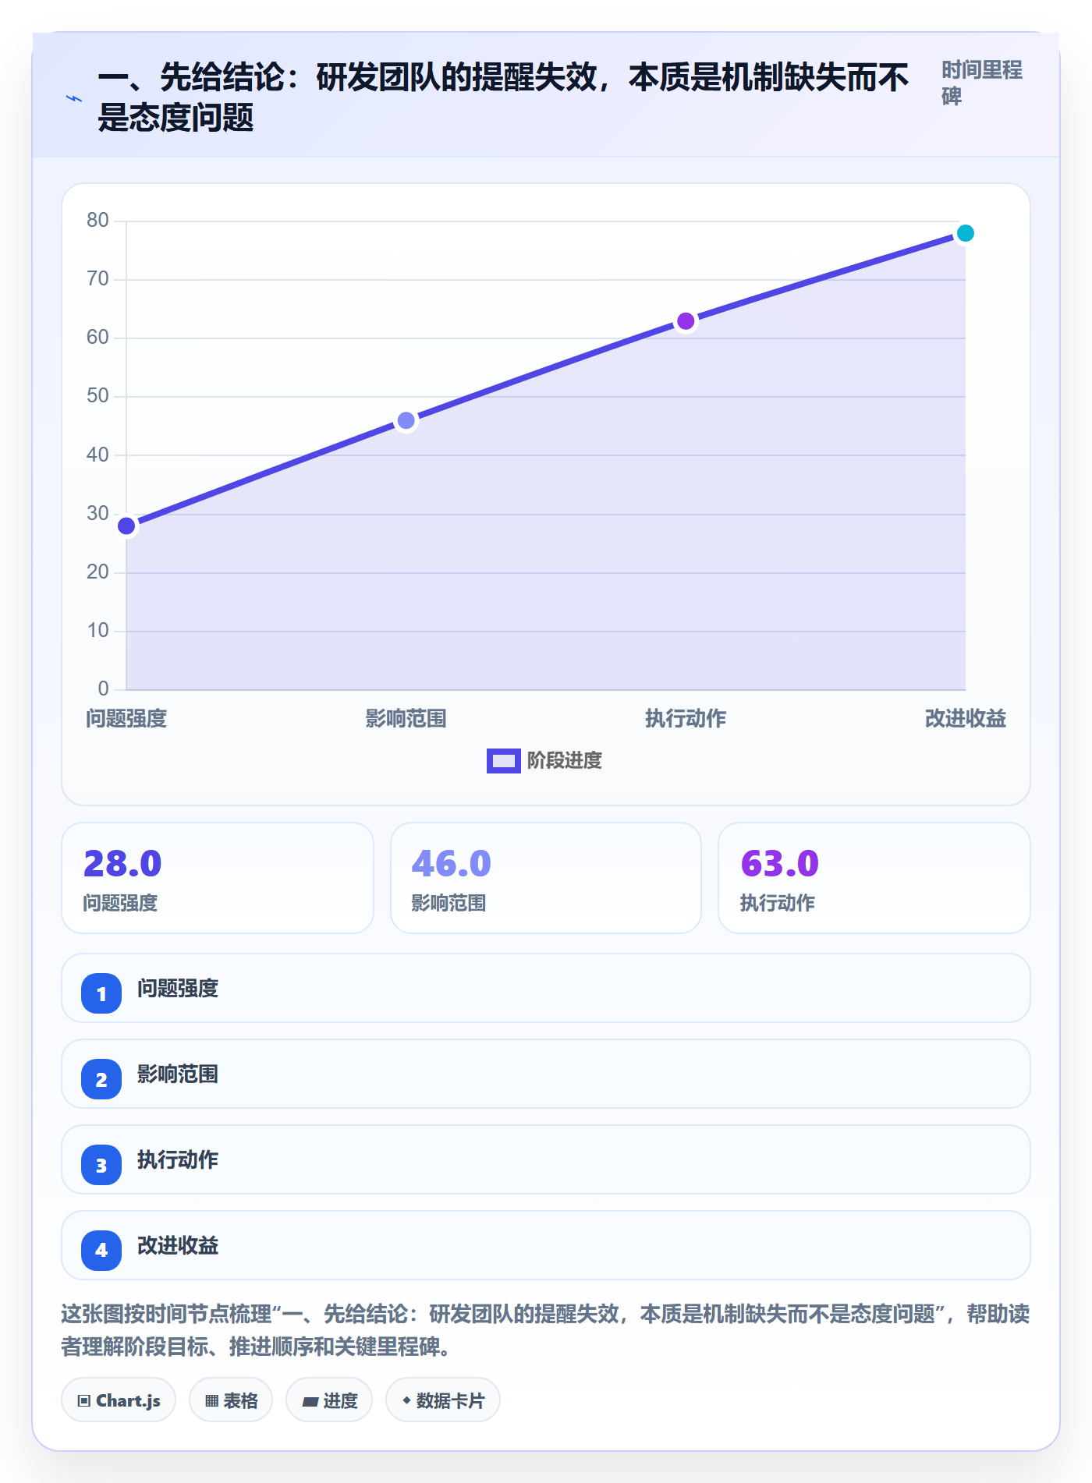Click the 改进收益 list row text
1092x1483 pixels.
tap(178, 1246)
